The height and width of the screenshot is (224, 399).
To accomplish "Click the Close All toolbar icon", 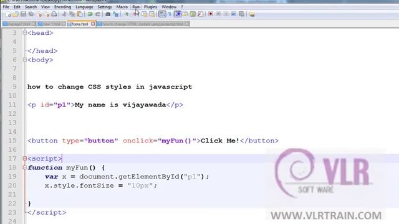I will (x=47, y=14).
